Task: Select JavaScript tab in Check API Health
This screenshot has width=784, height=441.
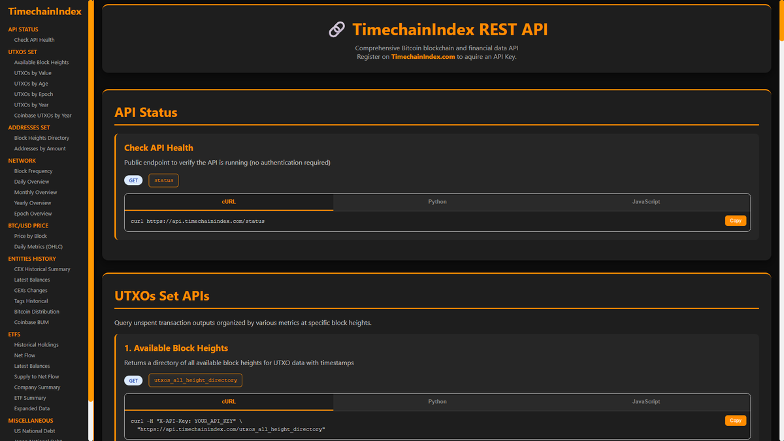Action: coord(646,202)
